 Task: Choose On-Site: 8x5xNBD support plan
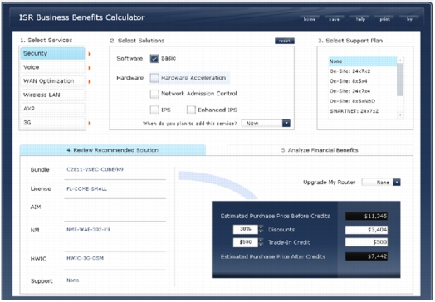tap(363, 101)
